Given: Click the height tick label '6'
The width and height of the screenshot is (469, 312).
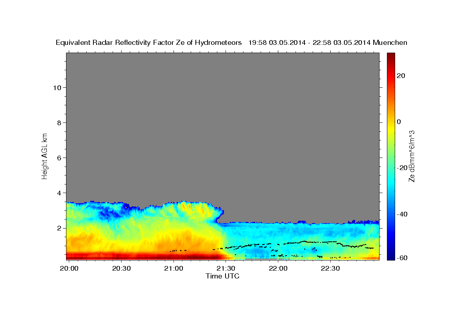Looking at the screenshot, I should [x=59, y=158].
